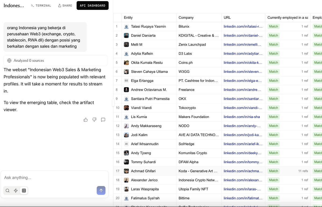Open Lis Kurnia linkedin.com/in/nia-sha link
322x207 pixels.
242,117
